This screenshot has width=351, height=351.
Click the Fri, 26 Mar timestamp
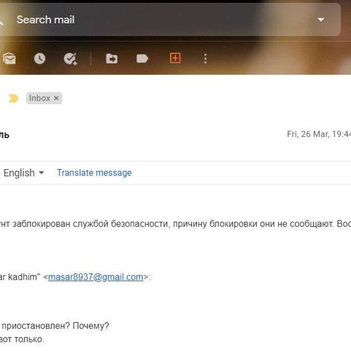pyautogui.click(x=319, y=134)
